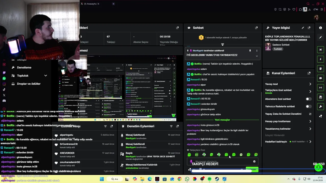Click the Turkish language tag

[x=278, y=49]
